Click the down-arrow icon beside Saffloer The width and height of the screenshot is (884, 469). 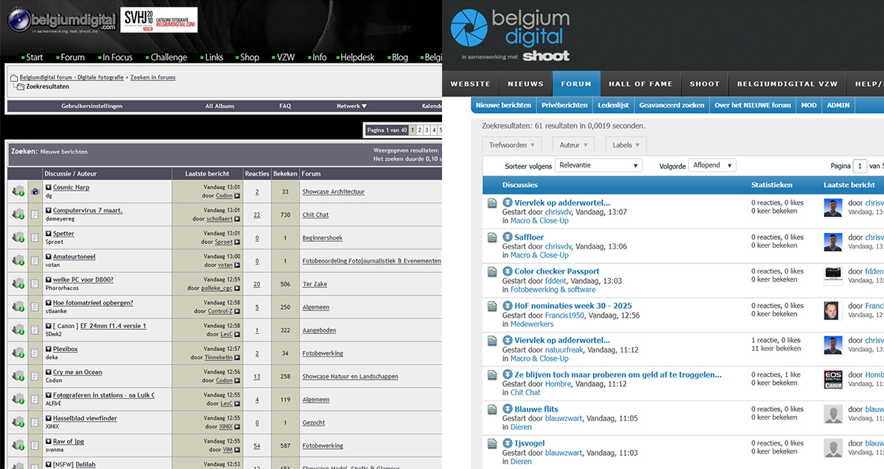tap(507, 237)
